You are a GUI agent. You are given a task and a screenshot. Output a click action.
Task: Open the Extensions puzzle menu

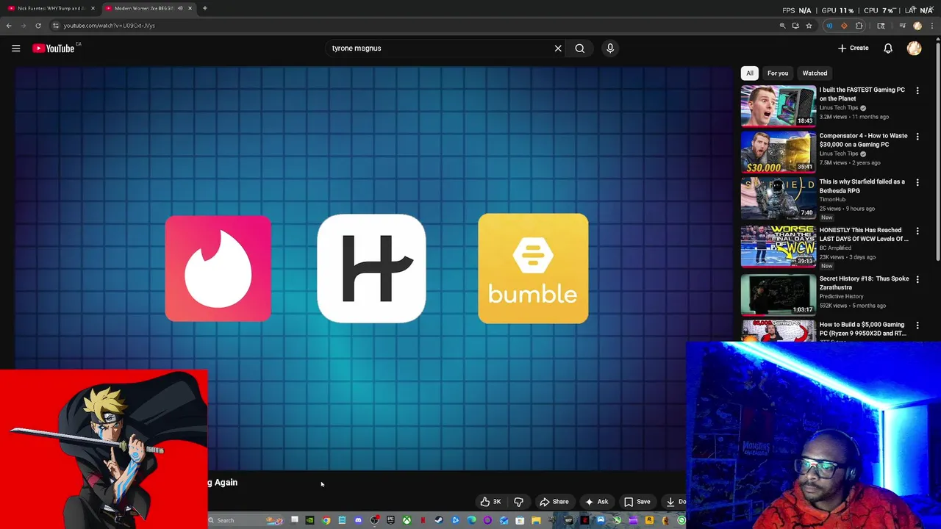tap(859, 26)
